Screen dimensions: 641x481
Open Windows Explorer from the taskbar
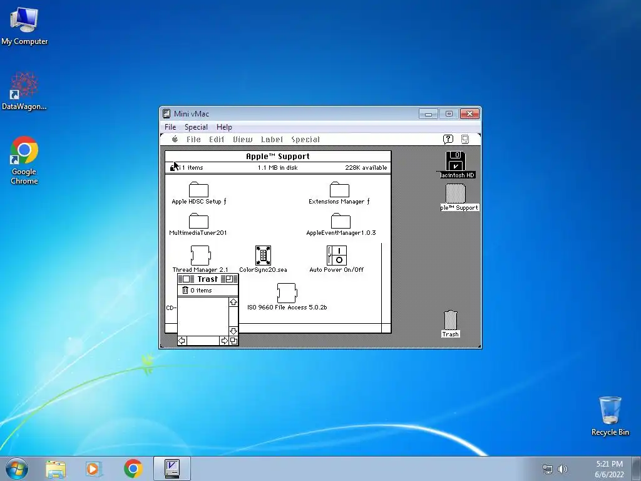click(x=56, y=468)
